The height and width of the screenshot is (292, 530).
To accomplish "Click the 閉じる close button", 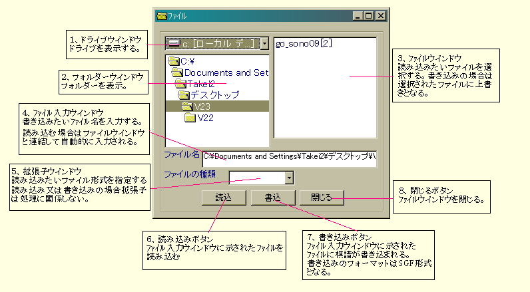I will tap(322, 198).
